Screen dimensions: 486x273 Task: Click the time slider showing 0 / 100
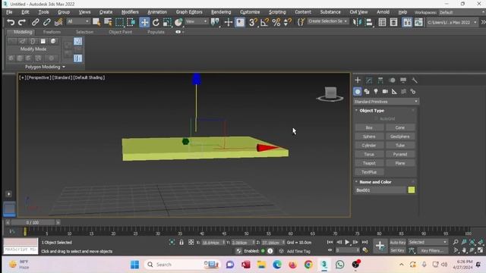33,222
